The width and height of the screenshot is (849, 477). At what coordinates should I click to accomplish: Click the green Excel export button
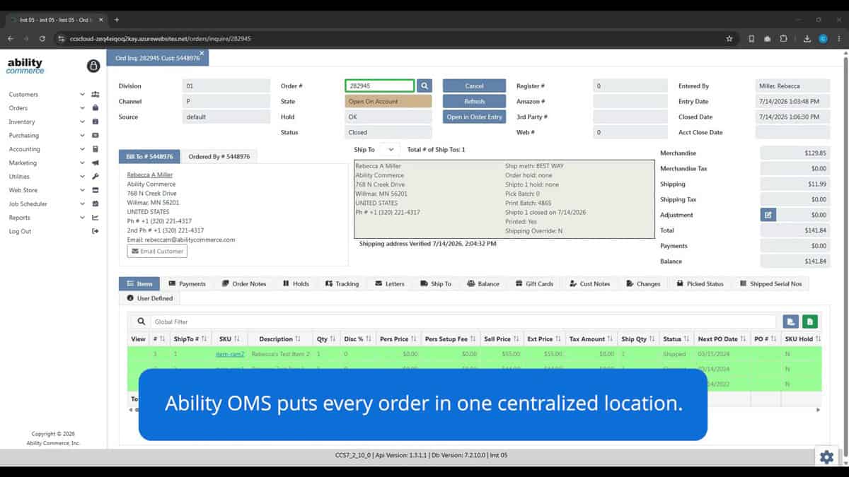pyautogui.click(x=810, y=322)
